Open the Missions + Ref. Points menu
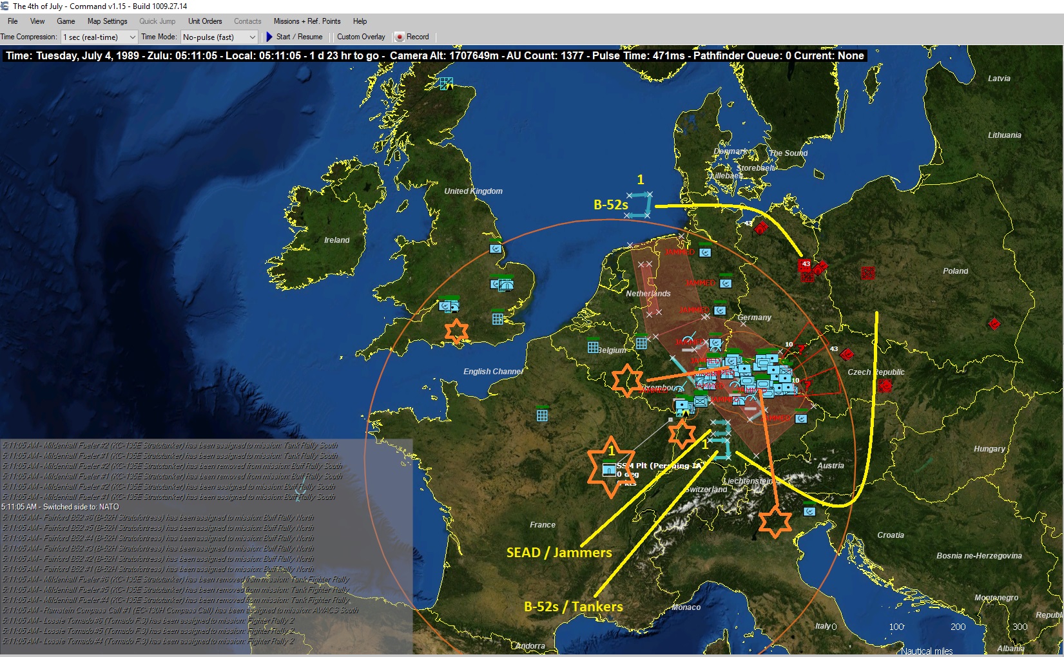The image size is (1064, 657). click(x=307, y=21)
